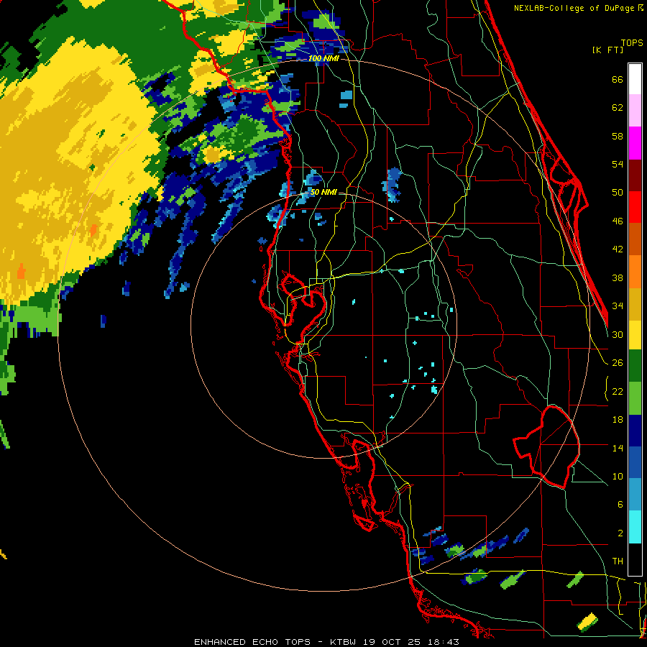Click the black TH legend swatch
The image size is (647, 647).
(x=635, y=559)
